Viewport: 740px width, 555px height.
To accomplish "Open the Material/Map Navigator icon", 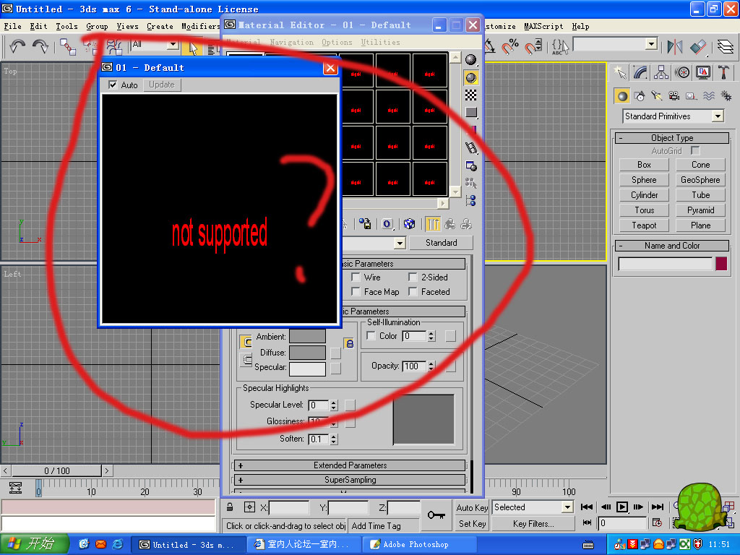I will [x=470, y=201].
